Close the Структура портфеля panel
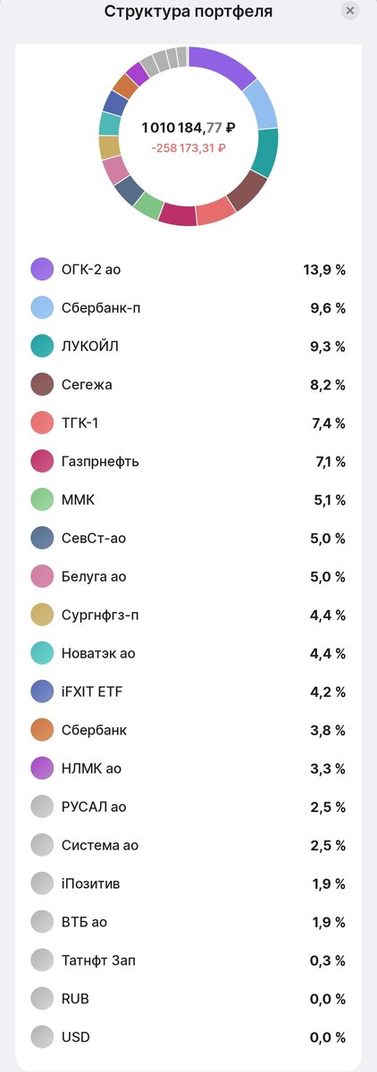The width and height of the screenshot is (377, 1072). click(350, 11)
